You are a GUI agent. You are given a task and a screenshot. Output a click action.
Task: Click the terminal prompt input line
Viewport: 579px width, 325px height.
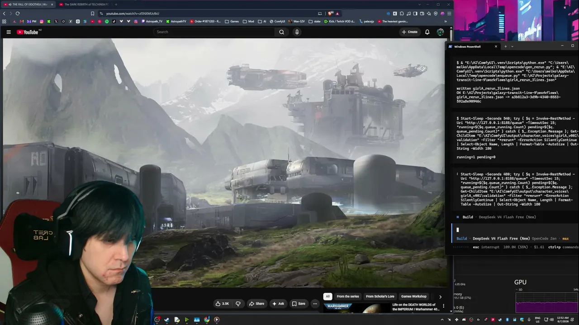point(514,230)
